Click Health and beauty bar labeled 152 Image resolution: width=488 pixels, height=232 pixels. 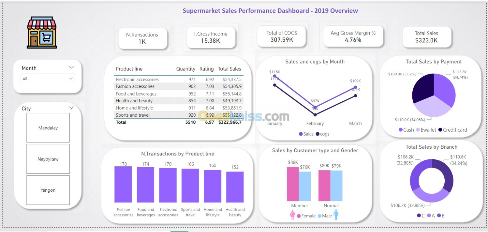(235, 187)
